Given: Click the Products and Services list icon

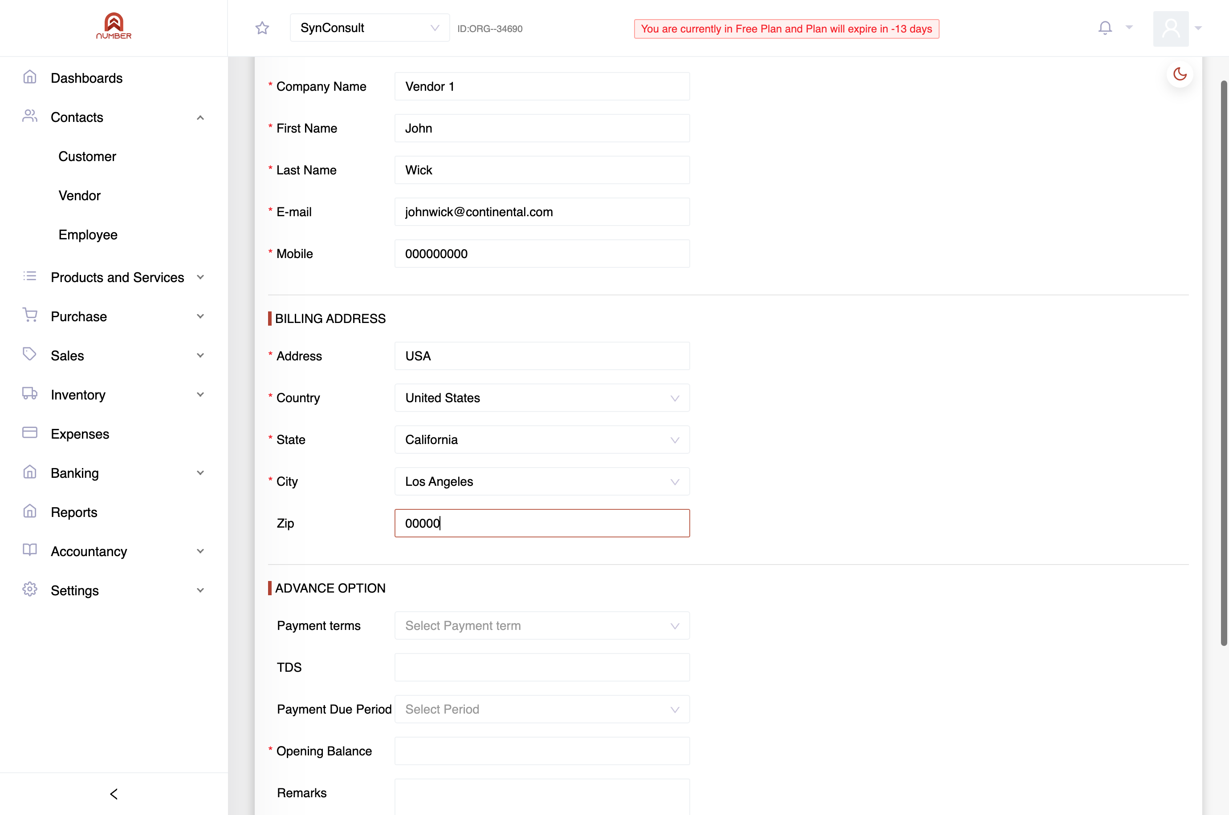Looking at the screenshot, I should [x=30, y=277].
